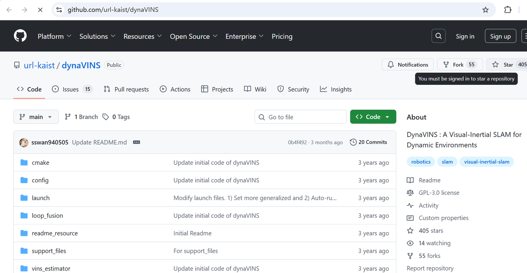This screenshot has width=527, height=273.
Task: Expand the Platform menu
Action: (x=54, y=36)
